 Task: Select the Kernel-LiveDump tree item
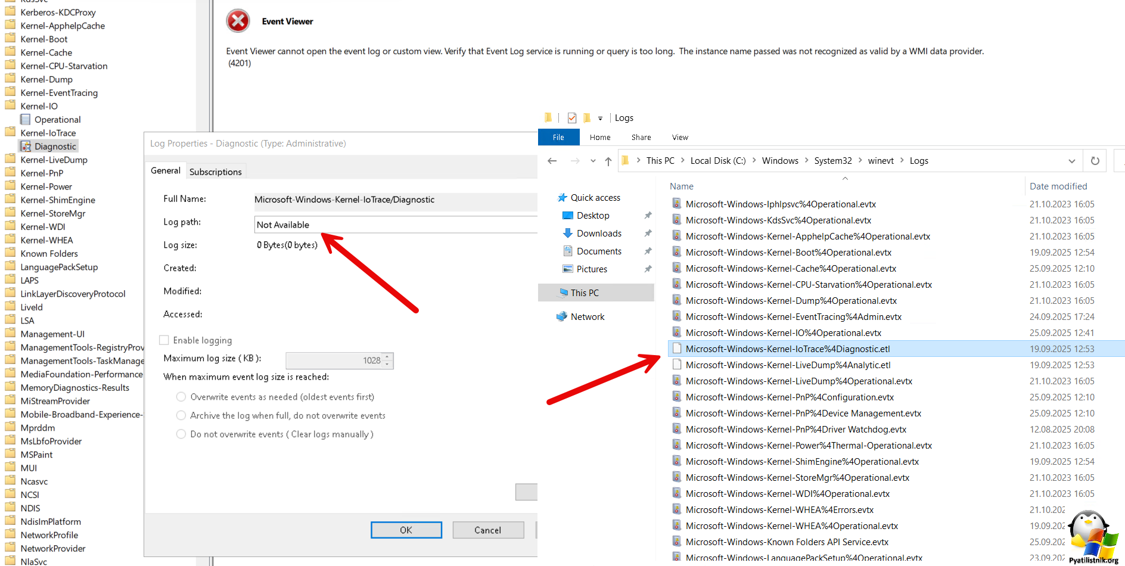tap(54, 160)
